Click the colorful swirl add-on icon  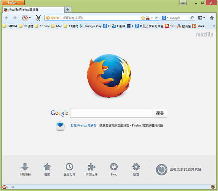point(25,18)
